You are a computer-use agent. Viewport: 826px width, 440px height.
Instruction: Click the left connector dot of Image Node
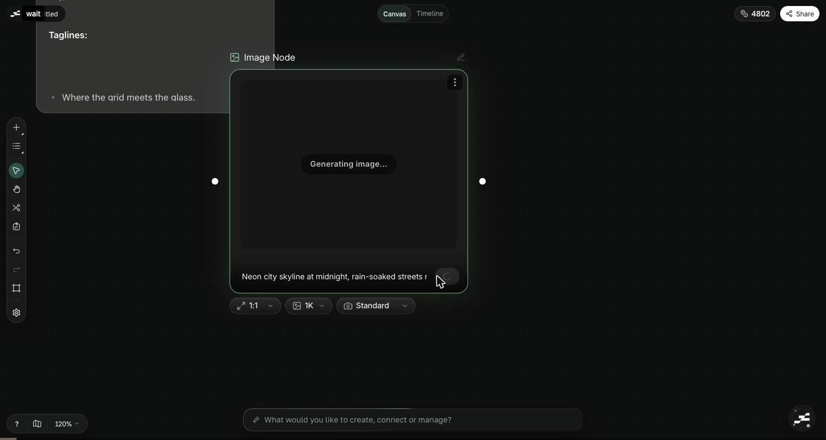[215, 181]
